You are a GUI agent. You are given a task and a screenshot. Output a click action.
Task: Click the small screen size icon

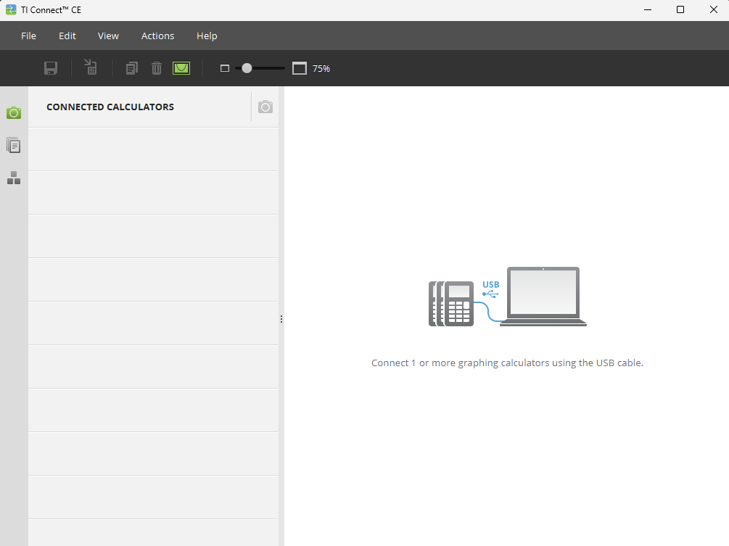tap(225, 68)
